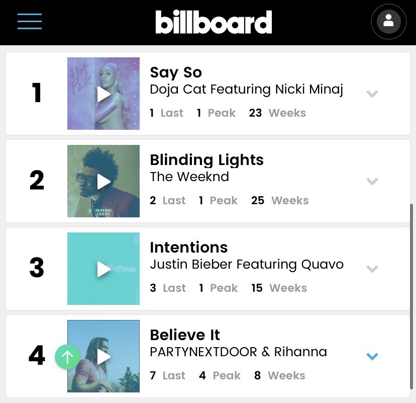Open artist The Weeknd
Image resolution: width=416 pixels, height=403 pixels.
click(x=189, y=177)
